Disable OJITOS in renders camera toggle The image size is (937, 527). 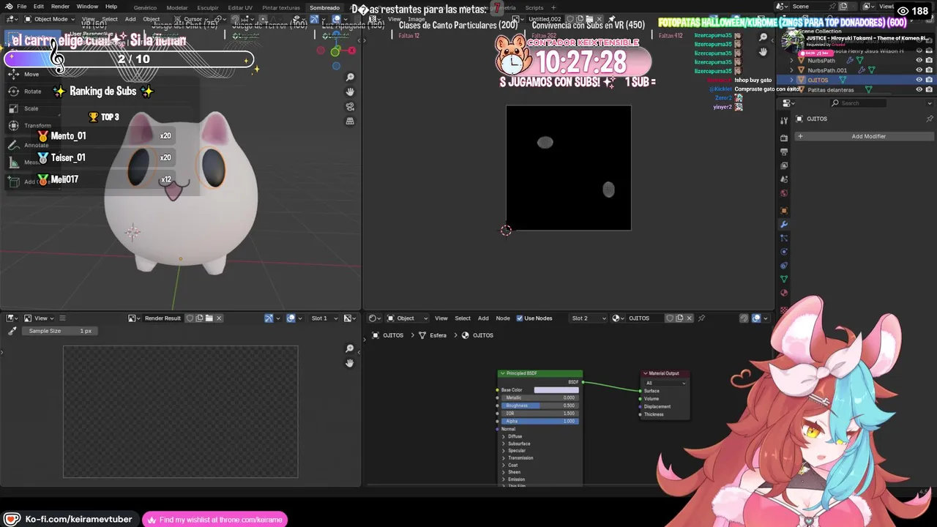[x=929, y=80]
